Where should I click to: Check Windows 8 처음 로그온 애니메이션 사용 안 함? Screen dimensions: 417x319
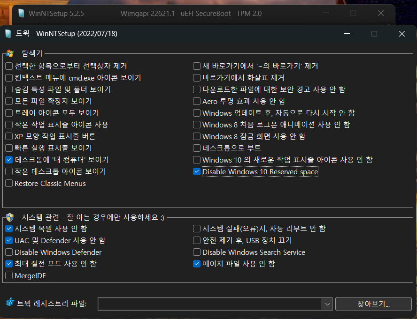197,125
